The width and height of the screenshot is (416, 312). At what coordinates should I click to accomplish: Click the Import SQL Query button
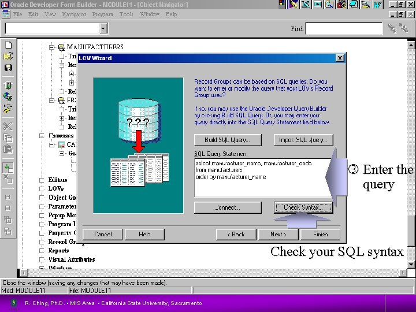click(303, 140)
